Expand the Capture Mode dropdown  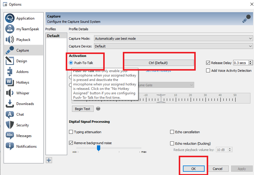click(x=173, y=39)
